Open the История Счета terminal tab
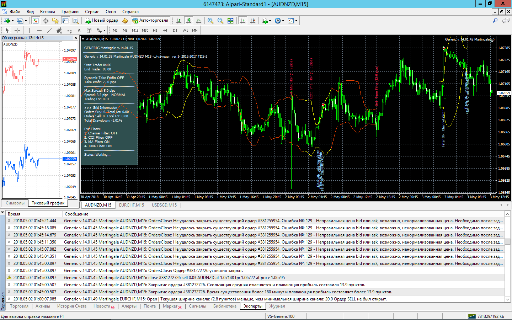This screenshot has height=320, width=512. click(x=72, y=306)
